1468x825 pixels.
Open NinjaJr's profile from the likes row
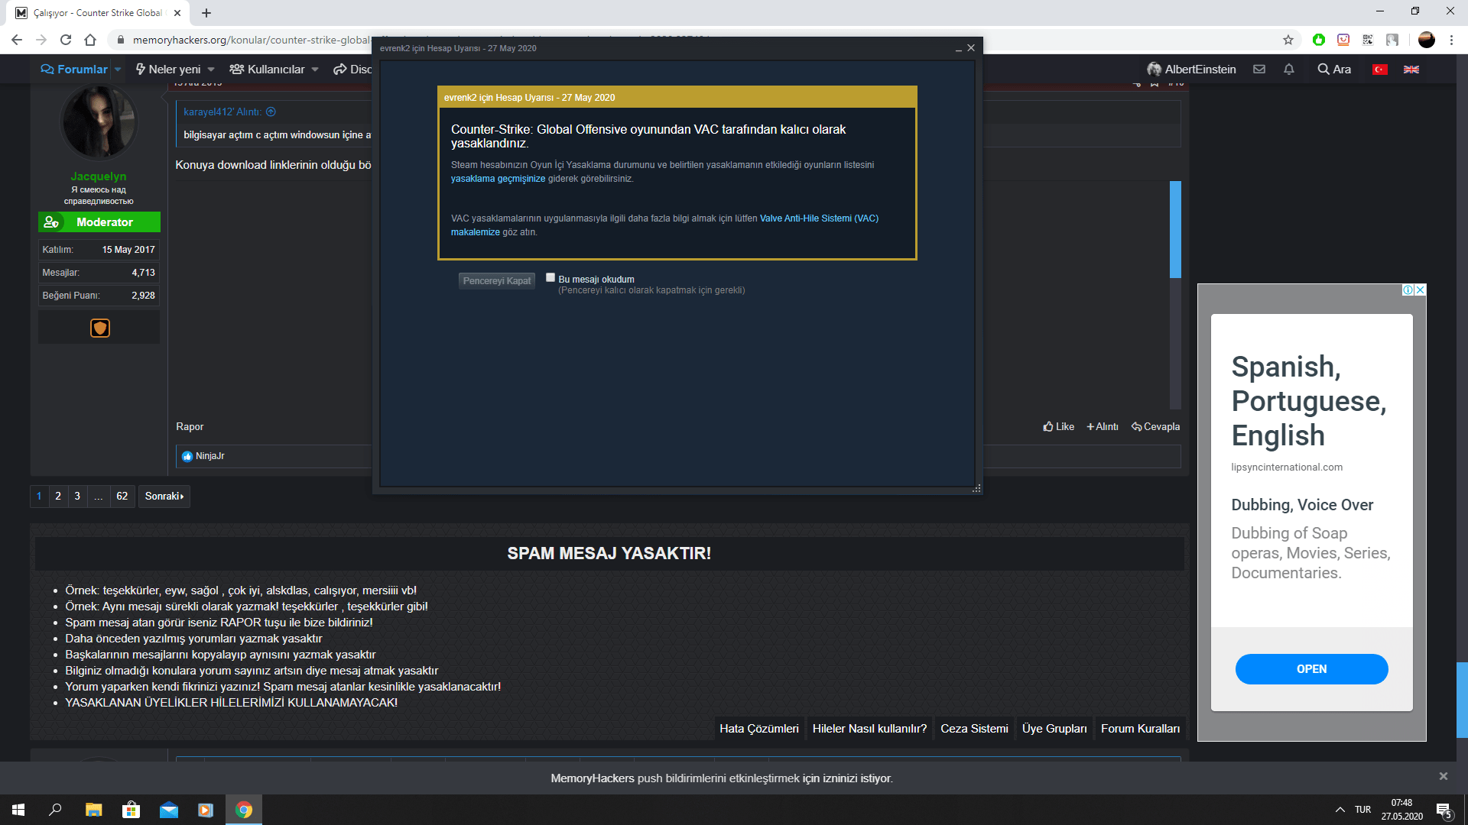pos(209,456)
